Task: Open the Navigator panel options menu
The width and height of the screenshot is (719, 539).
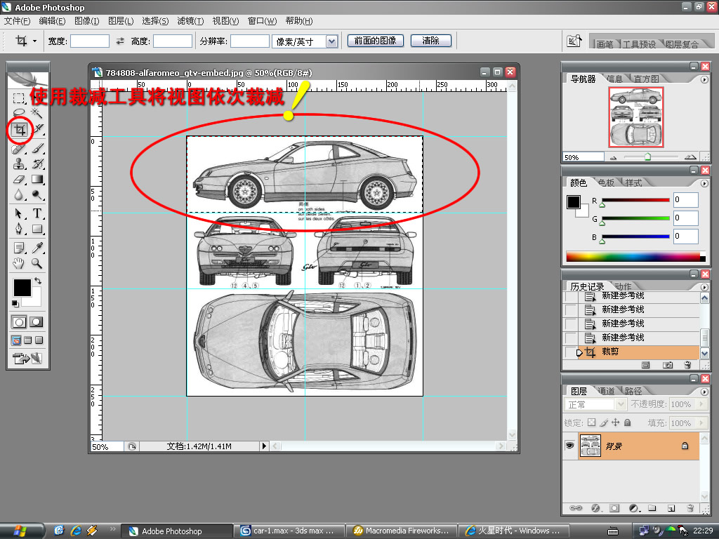Action: coord(704,79)
